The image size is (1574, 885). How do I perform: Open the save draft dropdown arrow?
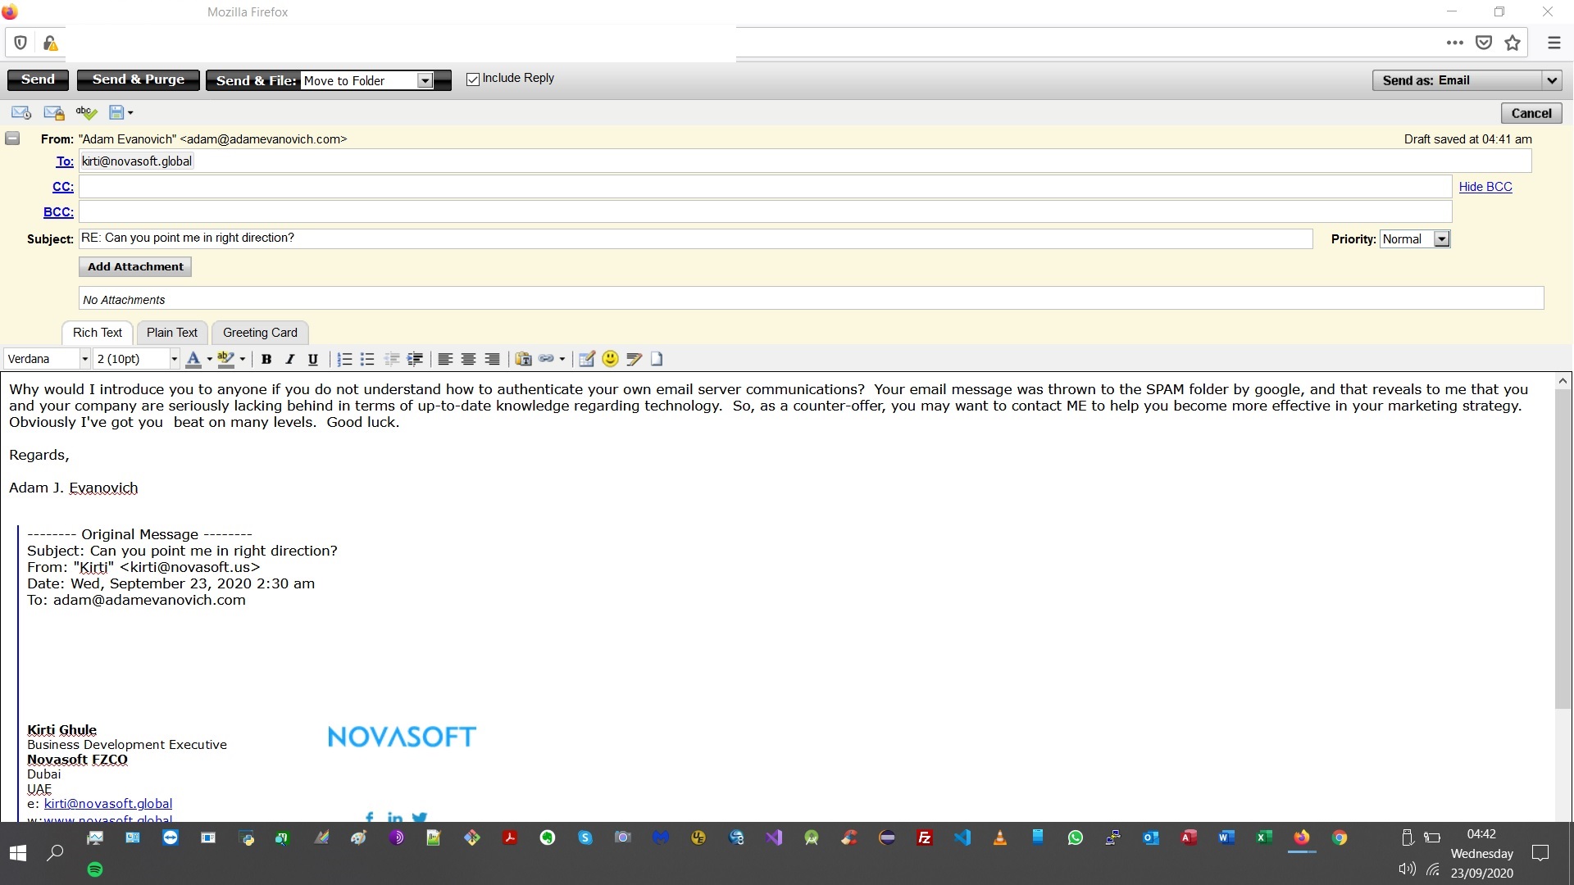coord(130,113)
